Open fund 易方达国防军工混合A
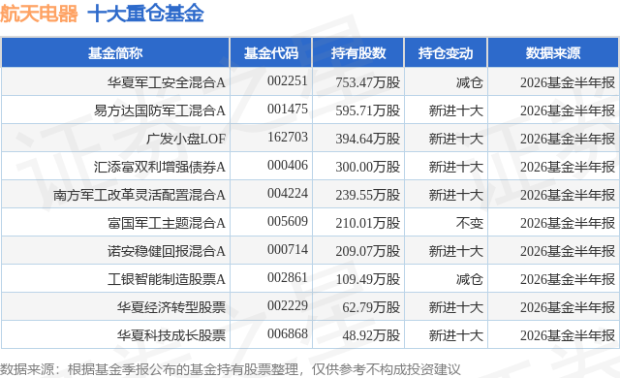Viewport: 620px width, 378px height. click(x=159, y=110)
